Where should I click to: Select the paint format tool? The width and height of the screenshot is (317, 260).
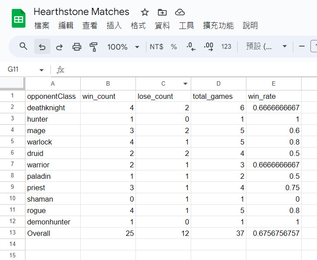93,47
